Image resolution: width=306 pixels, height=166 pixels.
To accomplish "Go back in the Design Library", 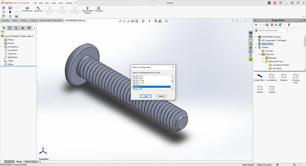I will 256,25.
